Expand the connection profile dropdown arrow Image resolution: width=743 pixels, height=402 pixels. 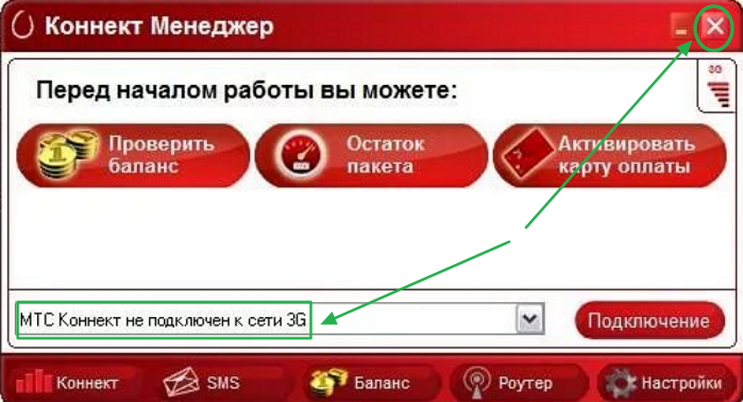pos(530,319)
